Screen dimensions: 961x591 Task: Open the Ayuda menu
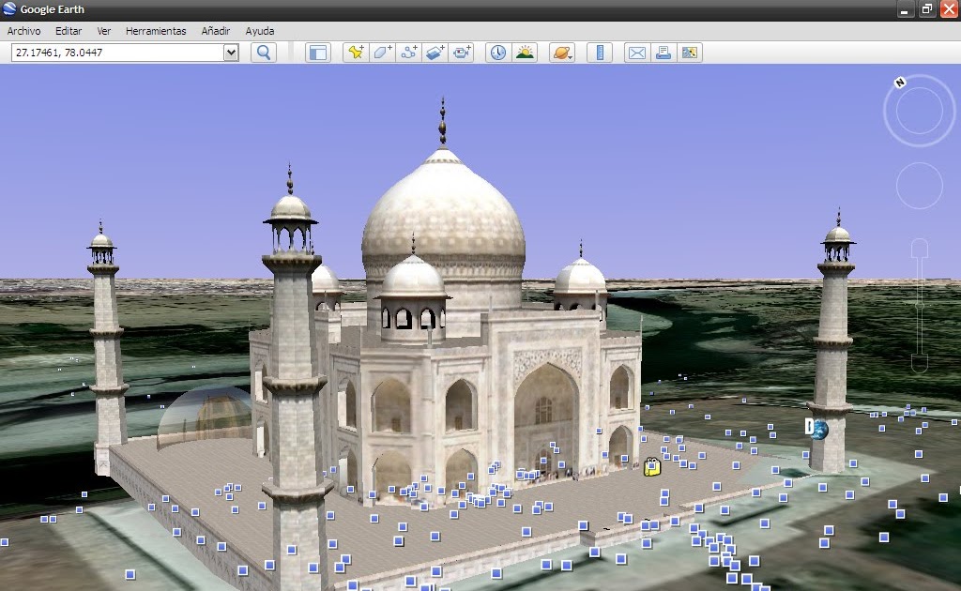click(x=260, y=31)
